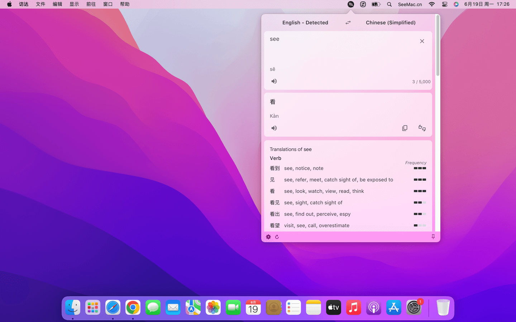Image resolution: width=516 pixels, height=322 pixels.
Task: Open the English - Detected language selector
Action: pyautogui.click(x=305, y=23)
